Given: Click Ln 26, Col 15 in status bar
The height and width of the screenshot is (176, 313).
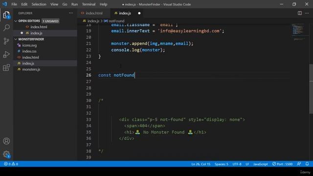Looking at the screenshot, I should [201, 164].
